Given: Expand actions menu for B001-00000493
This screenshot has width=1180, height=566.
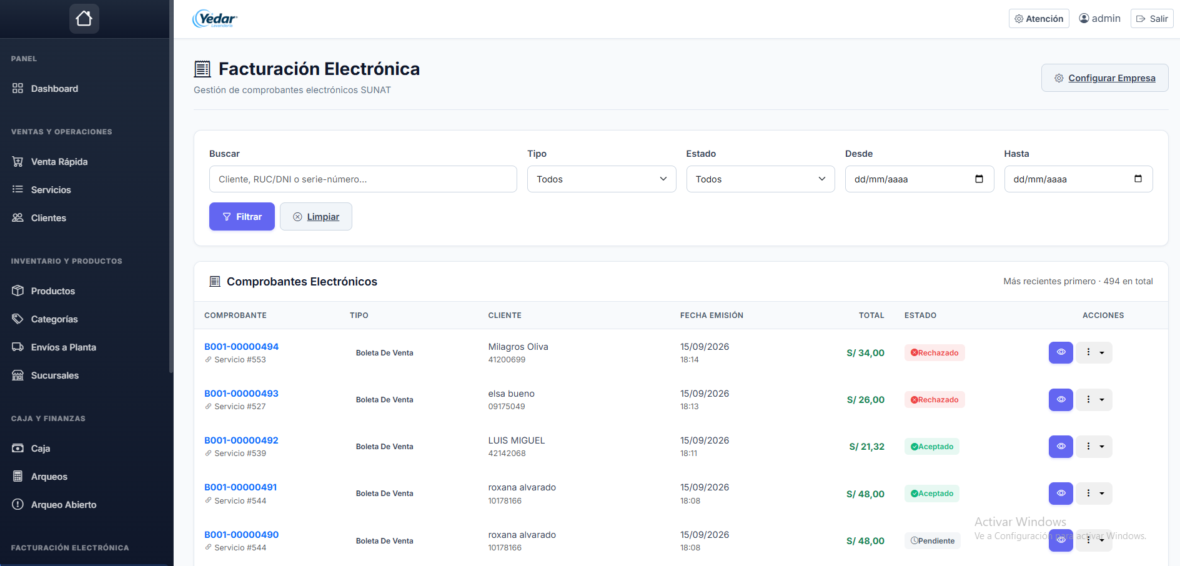Looking at the screenshot, I should point(1094,399).
